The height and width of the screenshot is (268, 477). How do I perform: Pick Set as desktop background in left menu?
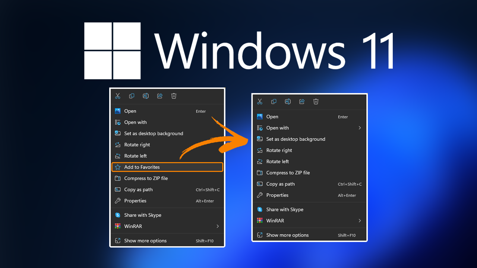[x=167, y=133]
